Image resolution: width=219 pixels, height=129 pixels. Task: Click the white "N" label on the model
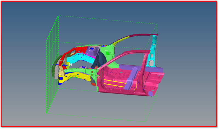click(70, 64)
